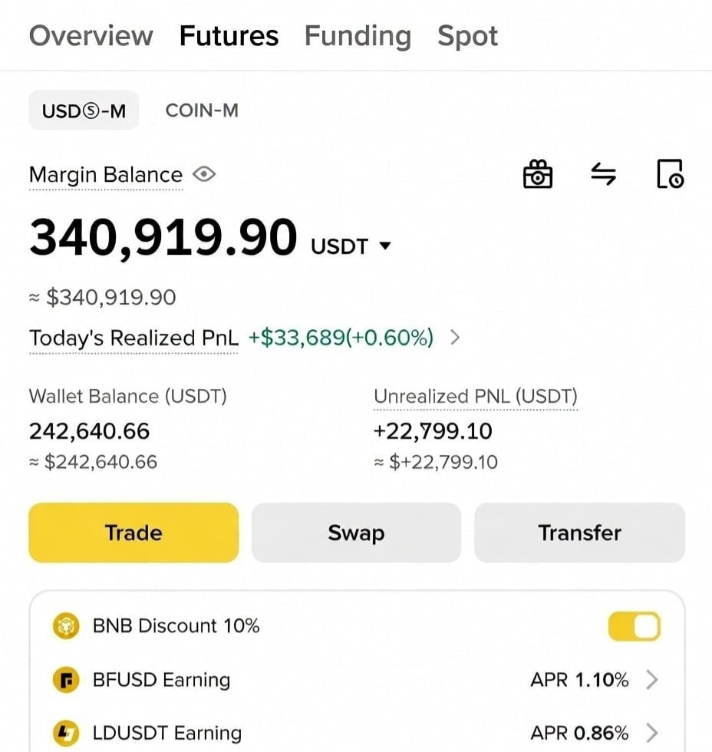712x752 pixels.
Task: Open BFUSD Earning APR details chevron
Action: (651, 680)
